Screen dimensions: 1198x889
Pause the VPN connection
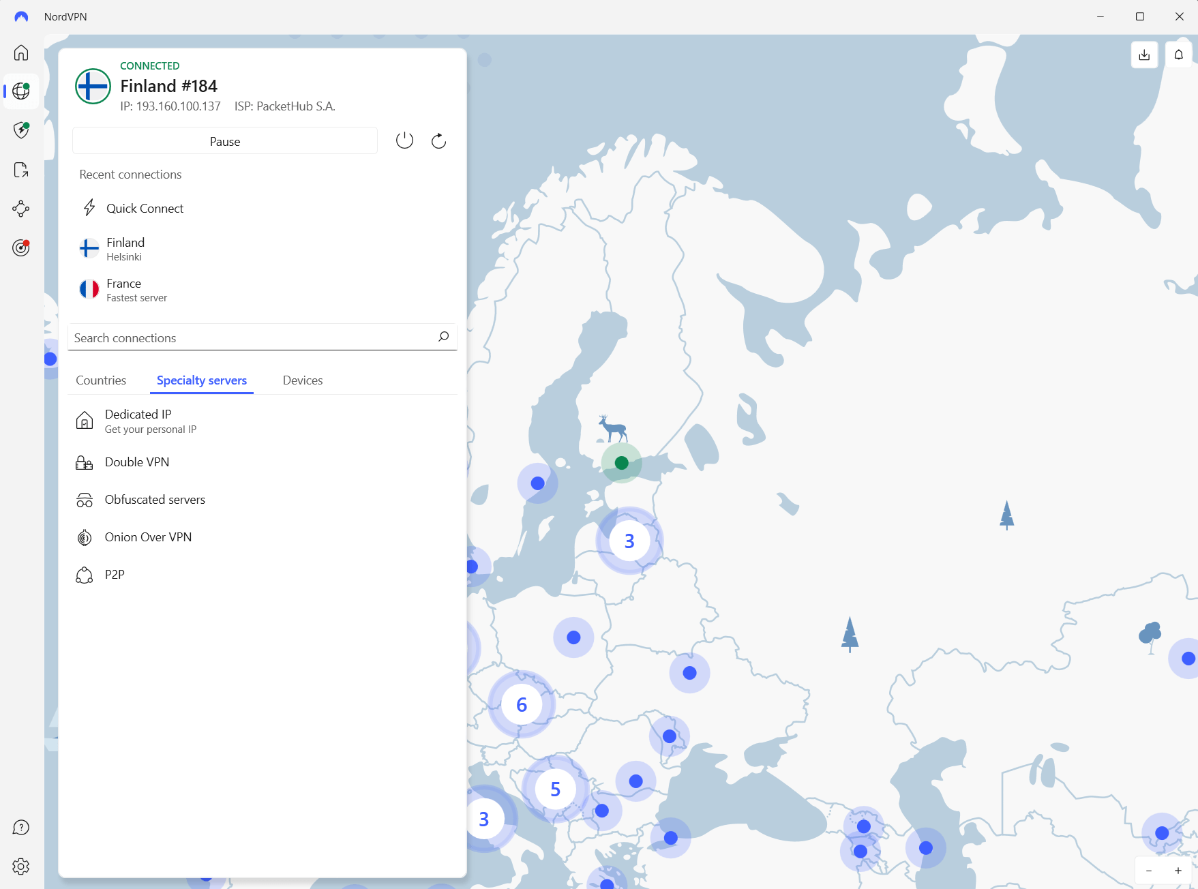click(x=225, y=141)
